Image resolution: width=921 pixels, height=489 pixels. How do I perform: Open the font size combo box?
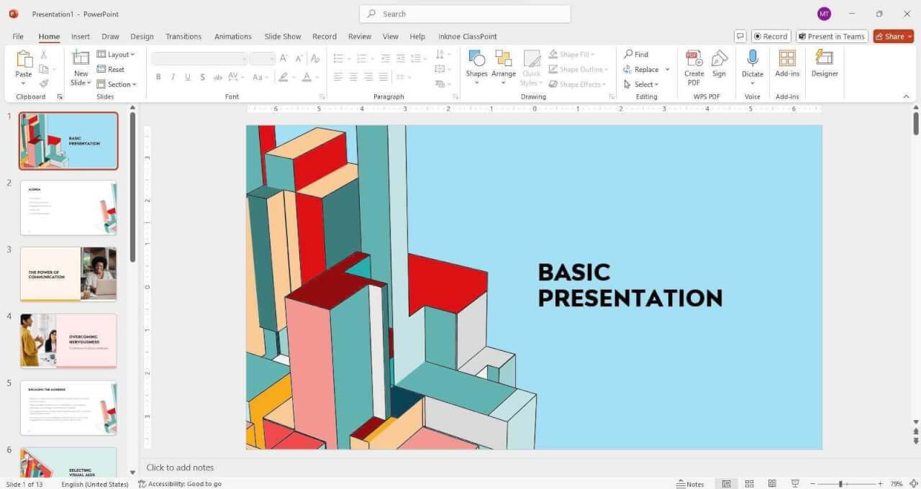click(263, 58)
